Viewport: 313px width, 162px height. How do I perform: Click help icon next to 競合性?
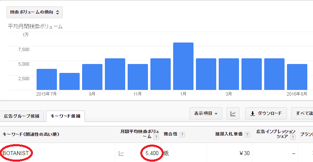(x=182, y=134)
